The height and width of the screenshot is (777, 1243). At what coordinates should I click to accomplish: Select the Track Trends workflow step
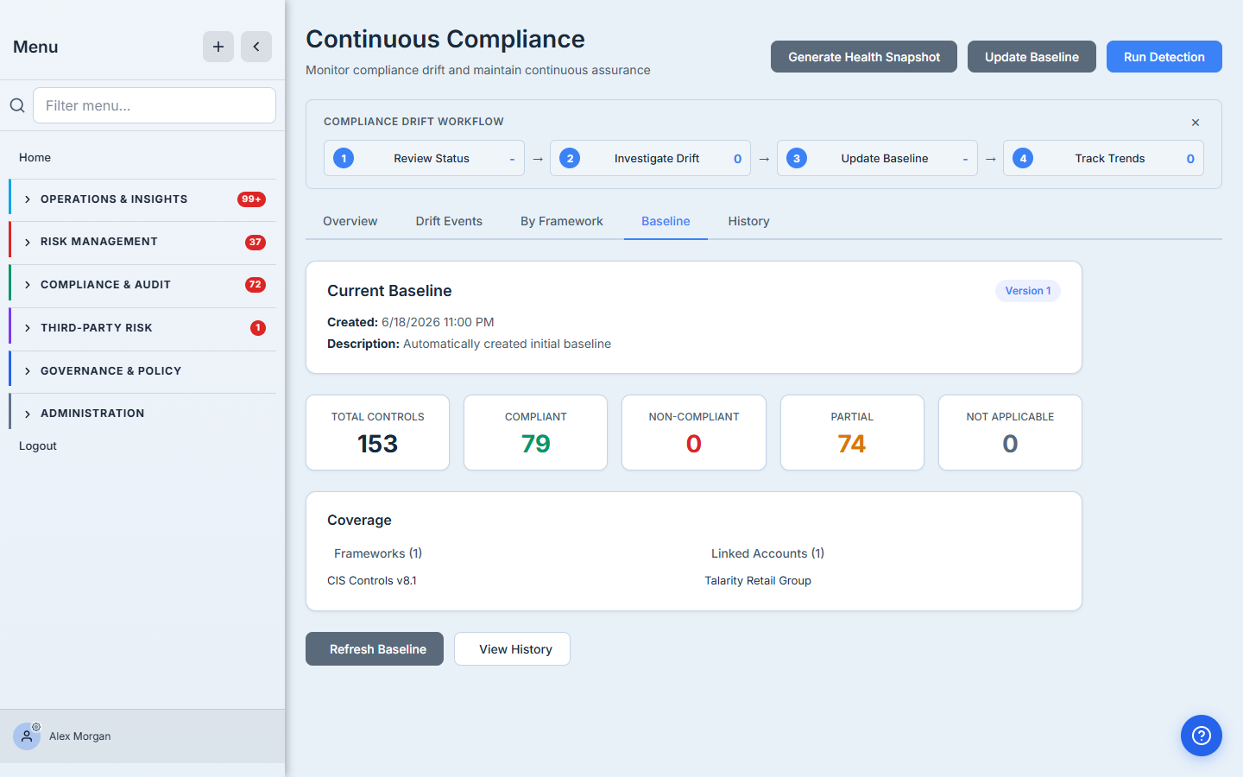1103,158
